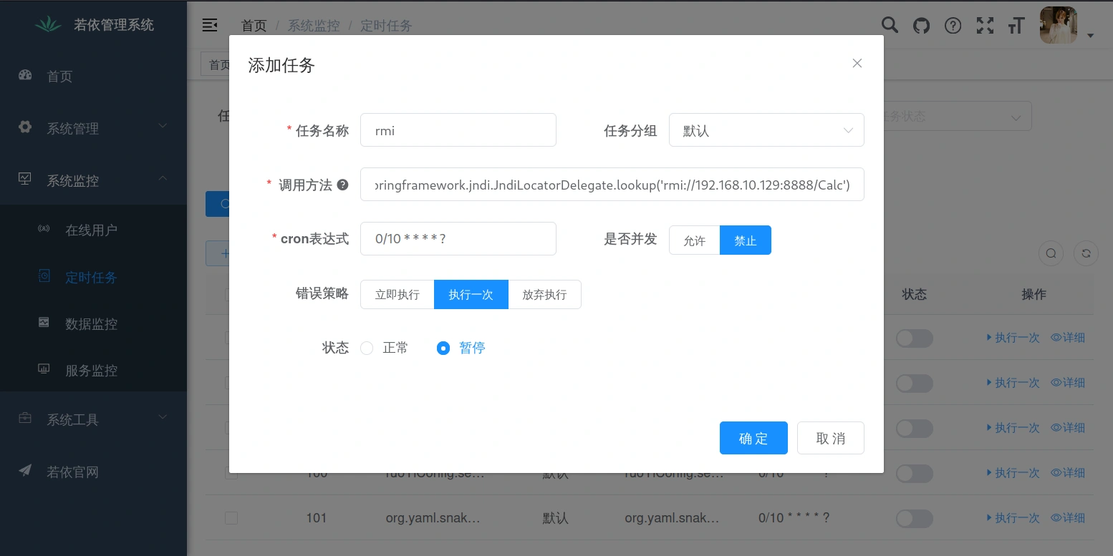Open 在线用户 in the sidebar
This screenshot has height=556, width=1113.
click(91, 230)
